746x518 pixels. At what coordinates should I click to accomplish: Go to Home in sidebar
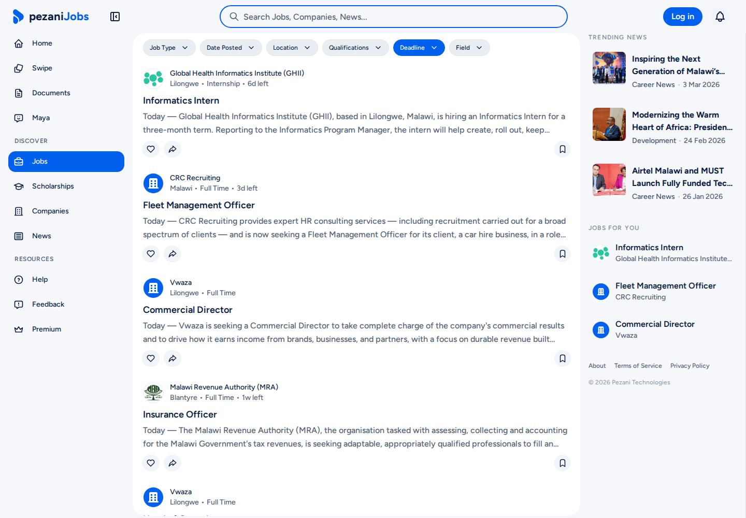[x=66, y=44]
